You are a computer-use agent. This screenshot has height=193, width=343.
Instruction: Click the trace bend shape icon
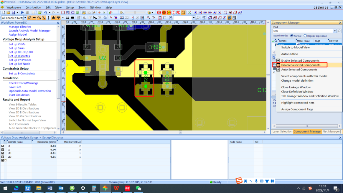click(154, 18)
